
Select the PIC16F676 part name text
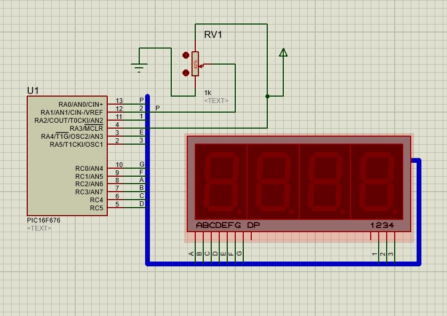tap(44, 220)
